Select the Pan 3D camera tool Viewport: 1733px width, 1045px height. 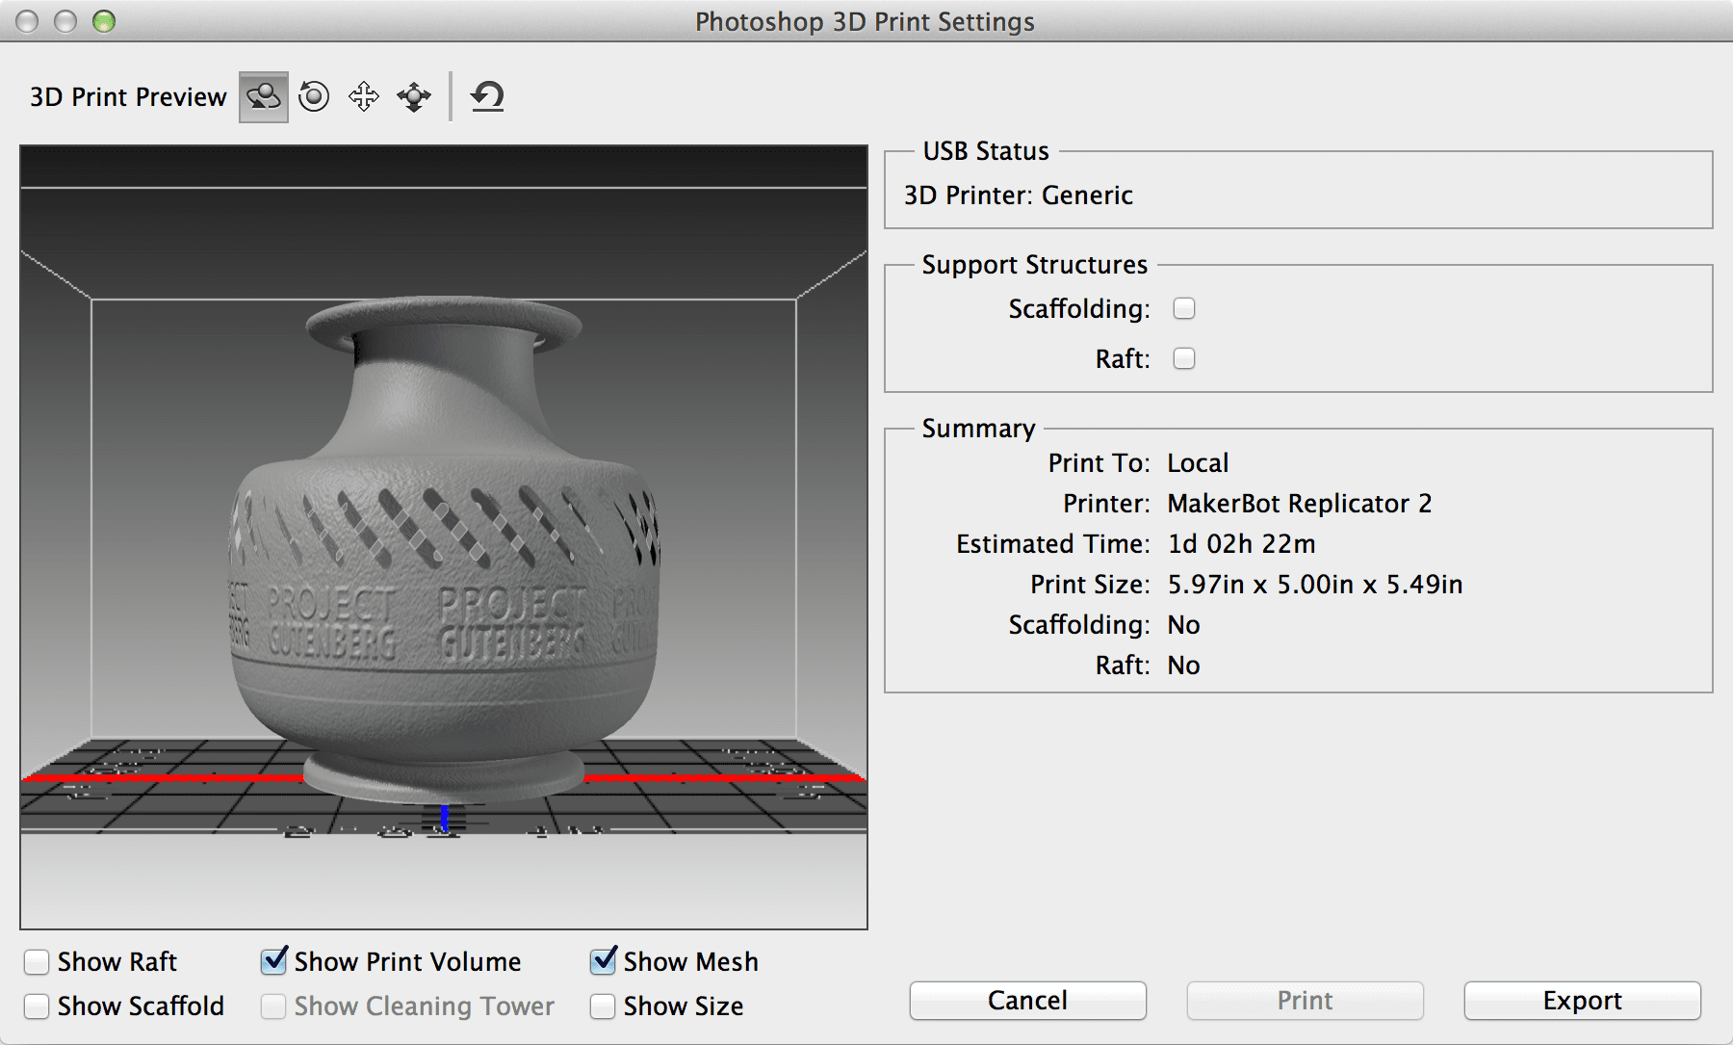point(364,96)
